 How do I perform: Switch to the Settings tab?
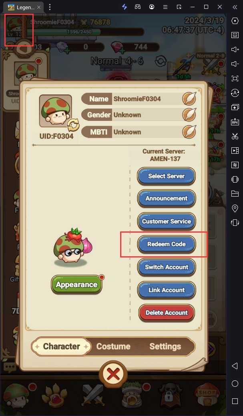tap(165, 346)
